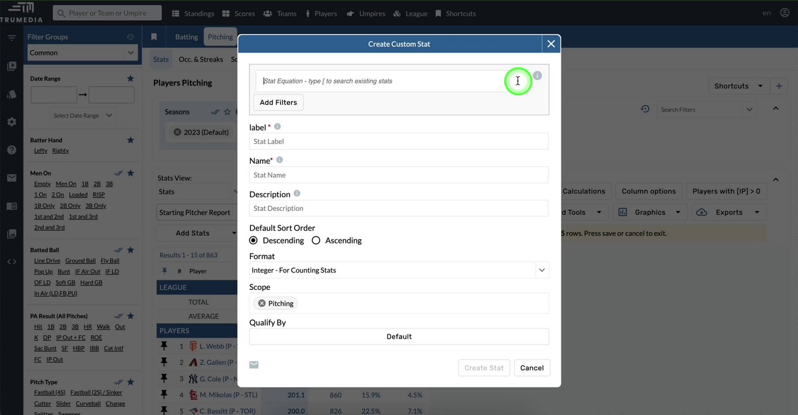This screenshot has height=415, width=798.
Task: Open the video play icon in sidebar
Action: point(12,66)
